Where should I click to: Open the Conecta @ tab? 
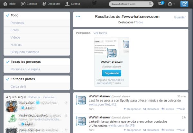pyautogui.click(x=29, y=4)
